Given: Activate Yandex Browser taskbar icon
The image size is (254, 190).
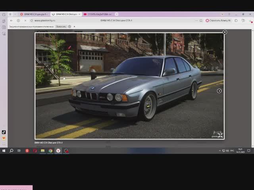Looking at the screenshot, I should tap(58, 151).
